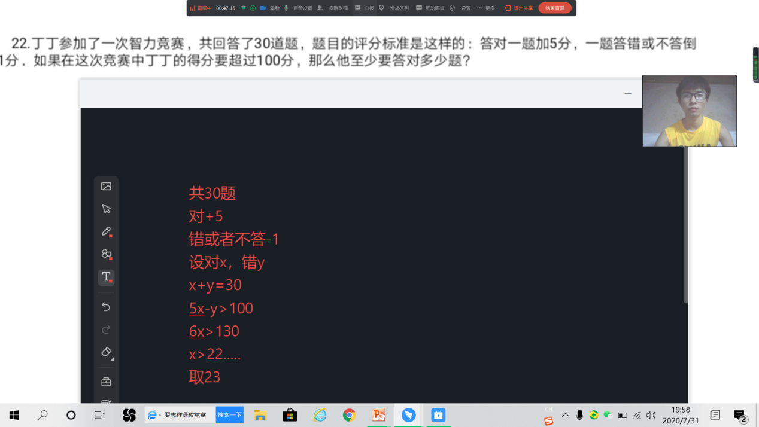This screenshot has height=427, width=759.
Task: Click the 结束直播 end live button
Action: click(x=554, y=8)
